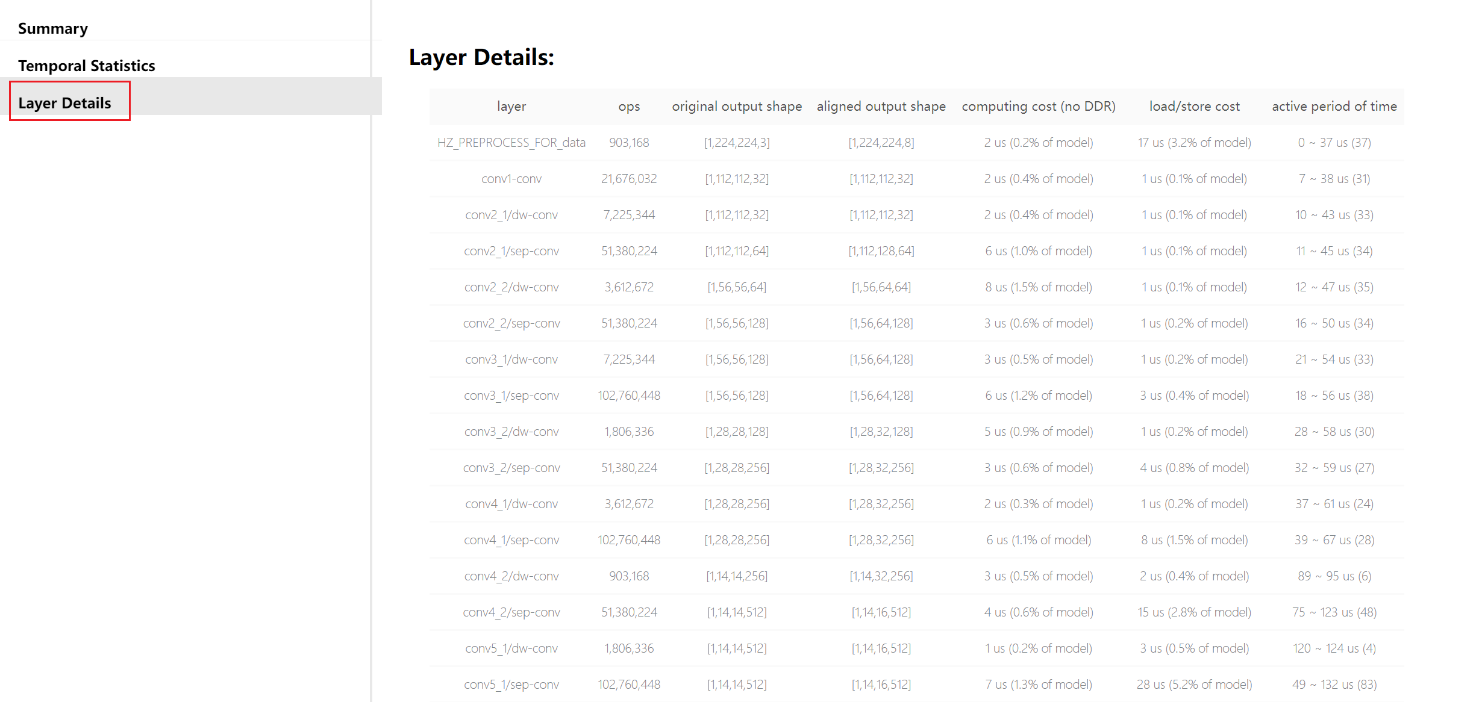Select Temporal Statistics from the sidebar

[x=87, y=66]
